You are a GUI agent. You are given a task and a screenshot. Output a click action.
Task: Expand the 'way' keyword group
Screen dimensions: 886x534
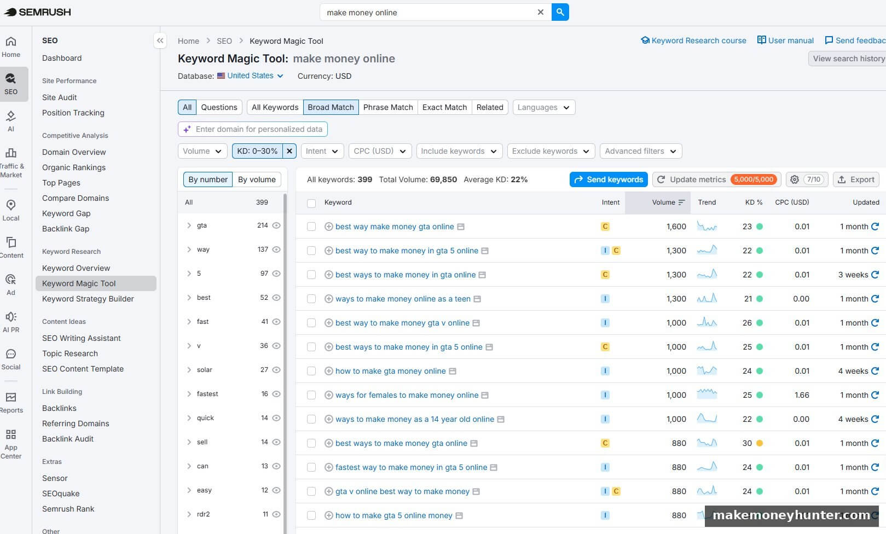click(x=189, y=249)
